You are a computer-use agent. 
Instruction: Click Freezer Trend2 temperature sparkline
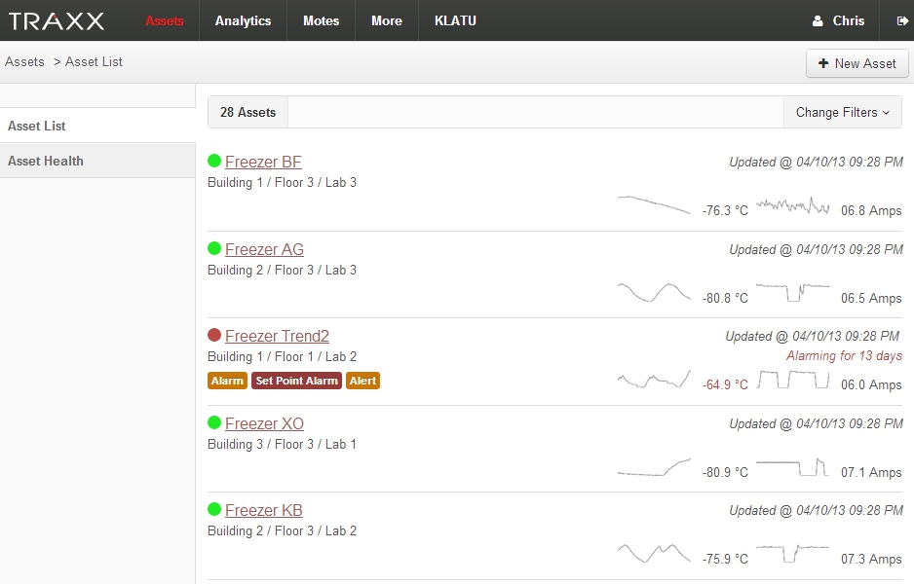[x=654, y=379]
